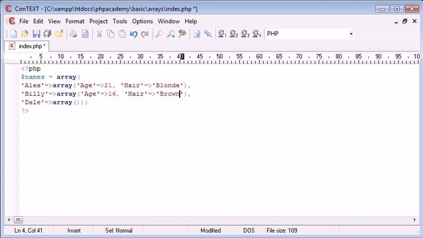Click the 'Sel: Normal' status entry
The image size is (423, 238).
click(119, 231)
